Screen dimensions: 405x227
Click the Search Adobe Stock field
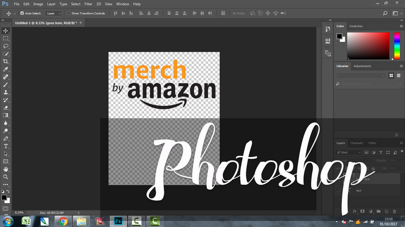[x=369, y=84]
